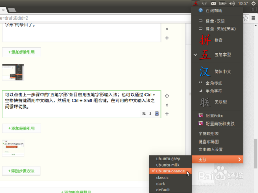258x193 pixels.
Task: Open the battery indicator menu
Action: pos(222,3)
